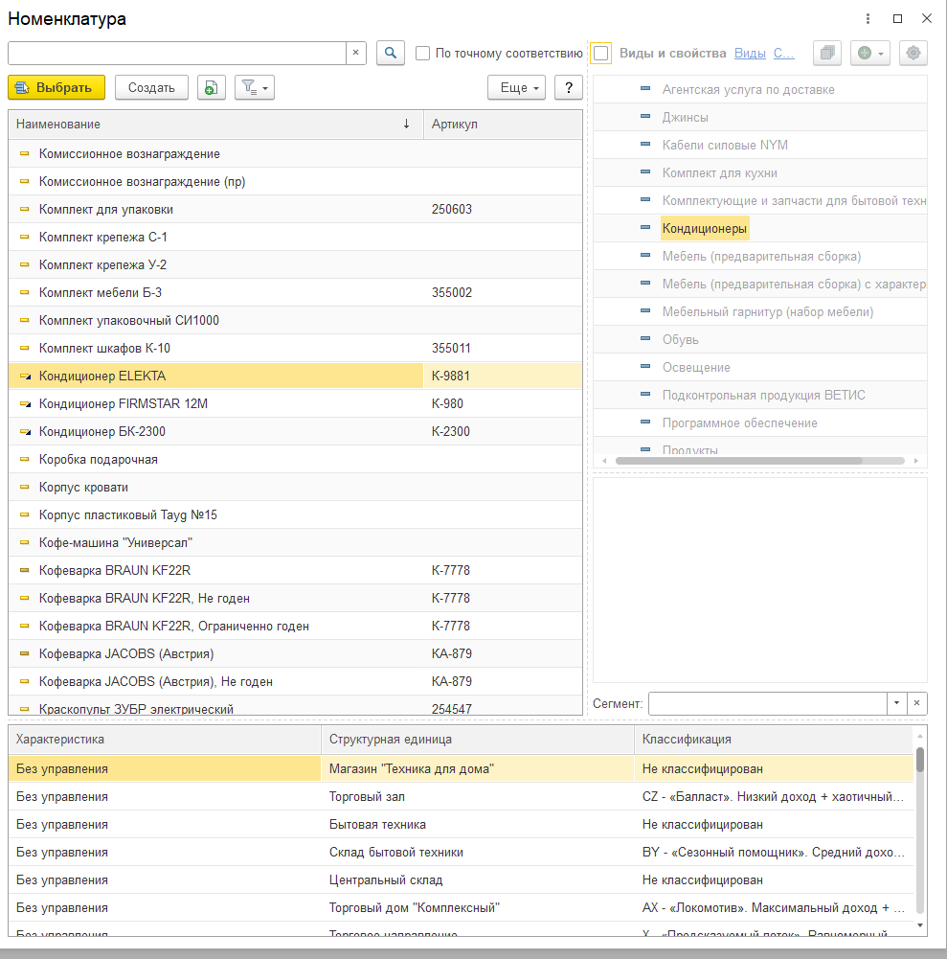The width and height of the screenshot is (947, 959).
Task: Enable the По точному соответствию checkbox
Action: [x=423, y=54]
